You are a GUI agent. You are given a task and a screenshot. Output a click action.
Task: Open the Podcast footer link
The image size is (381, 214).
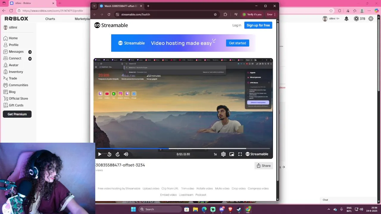[x=201, y=195]
